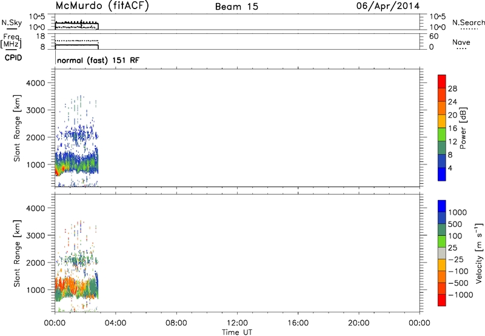Click the red swatch of power colorbar
Viewport: 485px width, 336px height.
pos(442,81)
